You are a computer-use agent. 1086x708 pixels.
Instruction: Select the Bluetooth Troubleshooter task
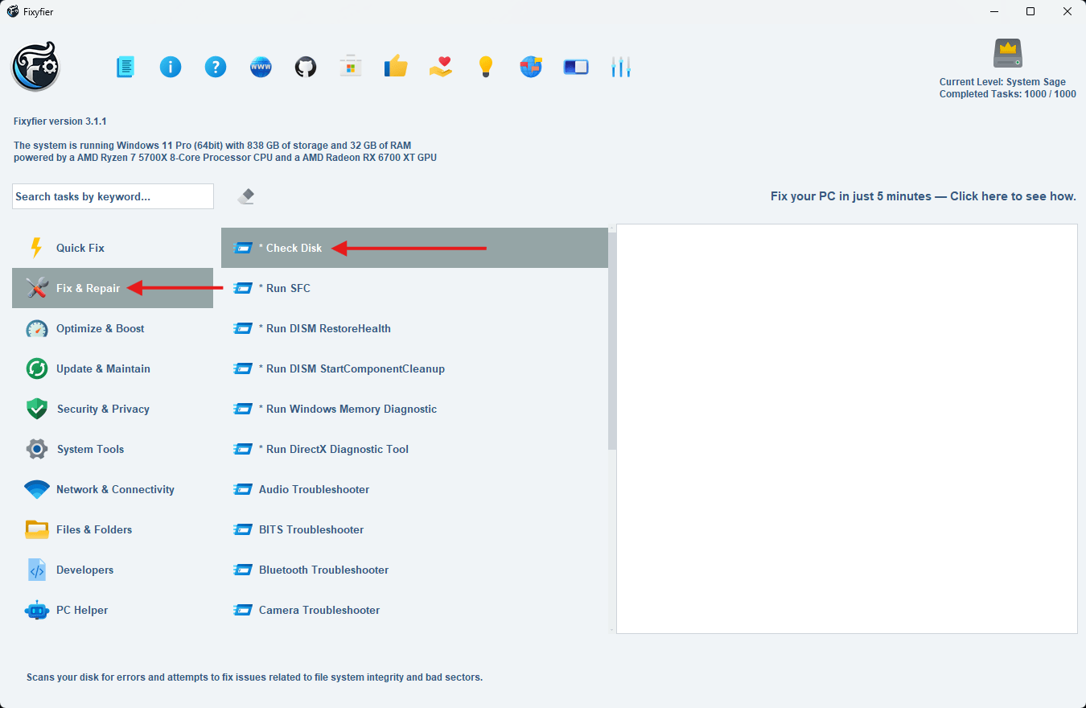tap(414, 570)
